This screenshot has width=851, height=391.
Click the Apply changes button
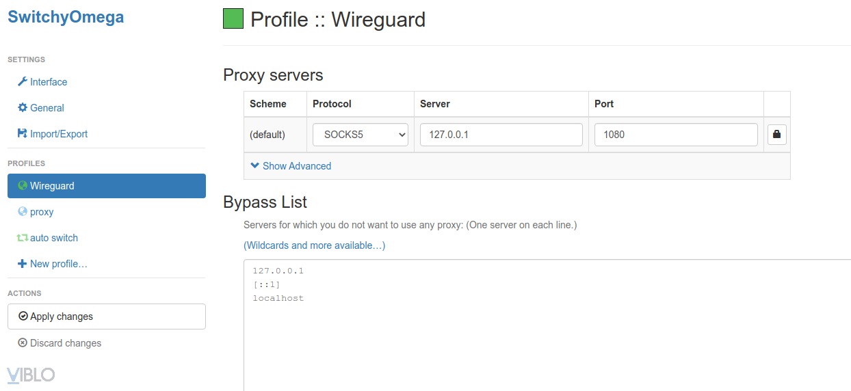coord(107,316)
